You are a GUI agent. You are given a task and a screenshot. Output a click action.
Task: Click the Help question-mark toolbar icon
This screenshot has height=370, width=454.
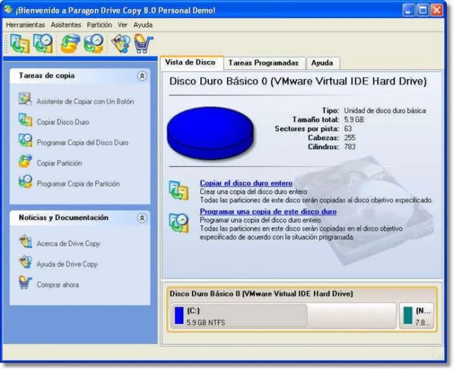121,44
